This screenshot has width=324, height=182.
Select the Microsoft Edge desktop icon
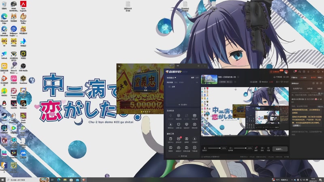coord(4,19)
